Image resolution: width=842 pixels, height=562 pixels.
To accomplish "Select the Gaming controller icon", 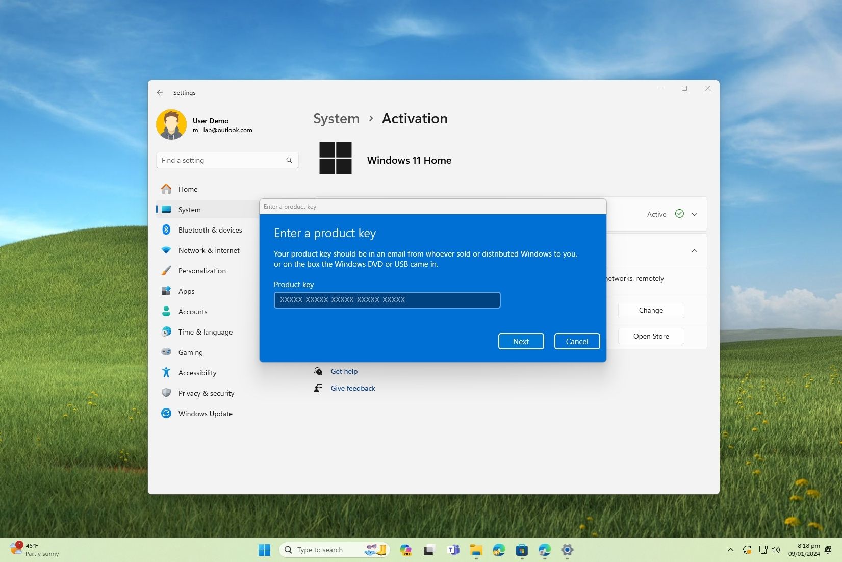I will click(x=166, y=352).
